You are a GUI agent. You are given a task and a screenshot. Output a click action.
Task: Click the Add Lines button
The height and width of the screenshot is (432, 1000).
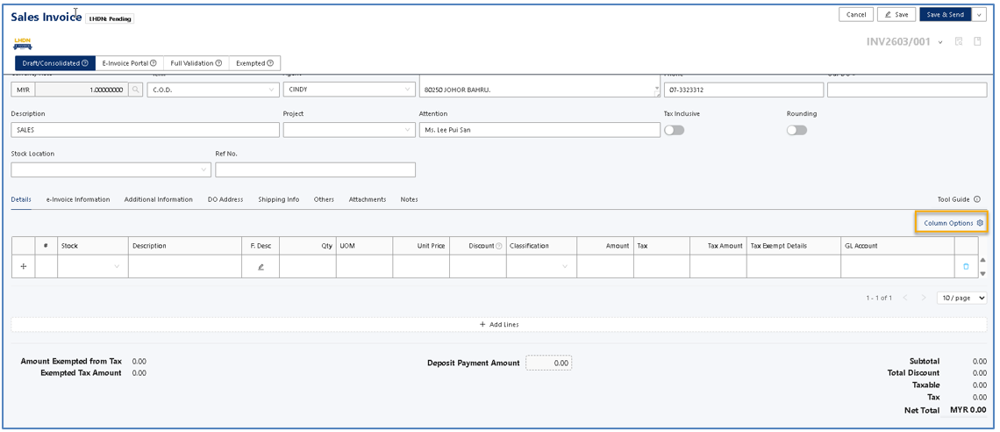(499, 325)
